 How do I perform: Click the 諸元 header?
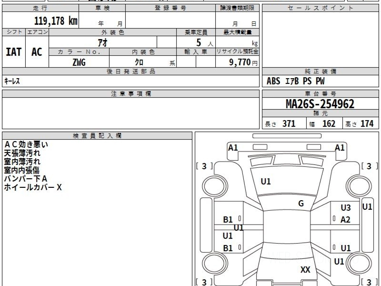click(320, 113)
